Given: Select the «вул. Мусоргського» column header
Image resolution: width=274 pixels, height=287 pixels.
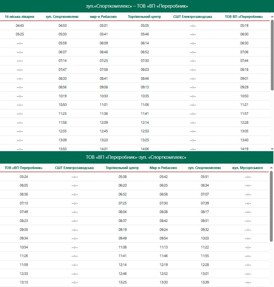Looking at the screenshot, I should tap(248, 168).
